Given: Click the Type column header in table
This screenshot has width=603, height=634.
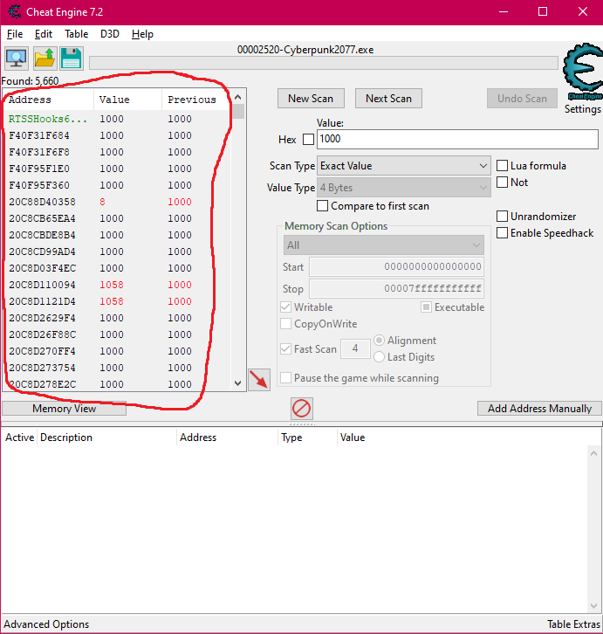Looking at the screenshot, I should coord(307,438).
